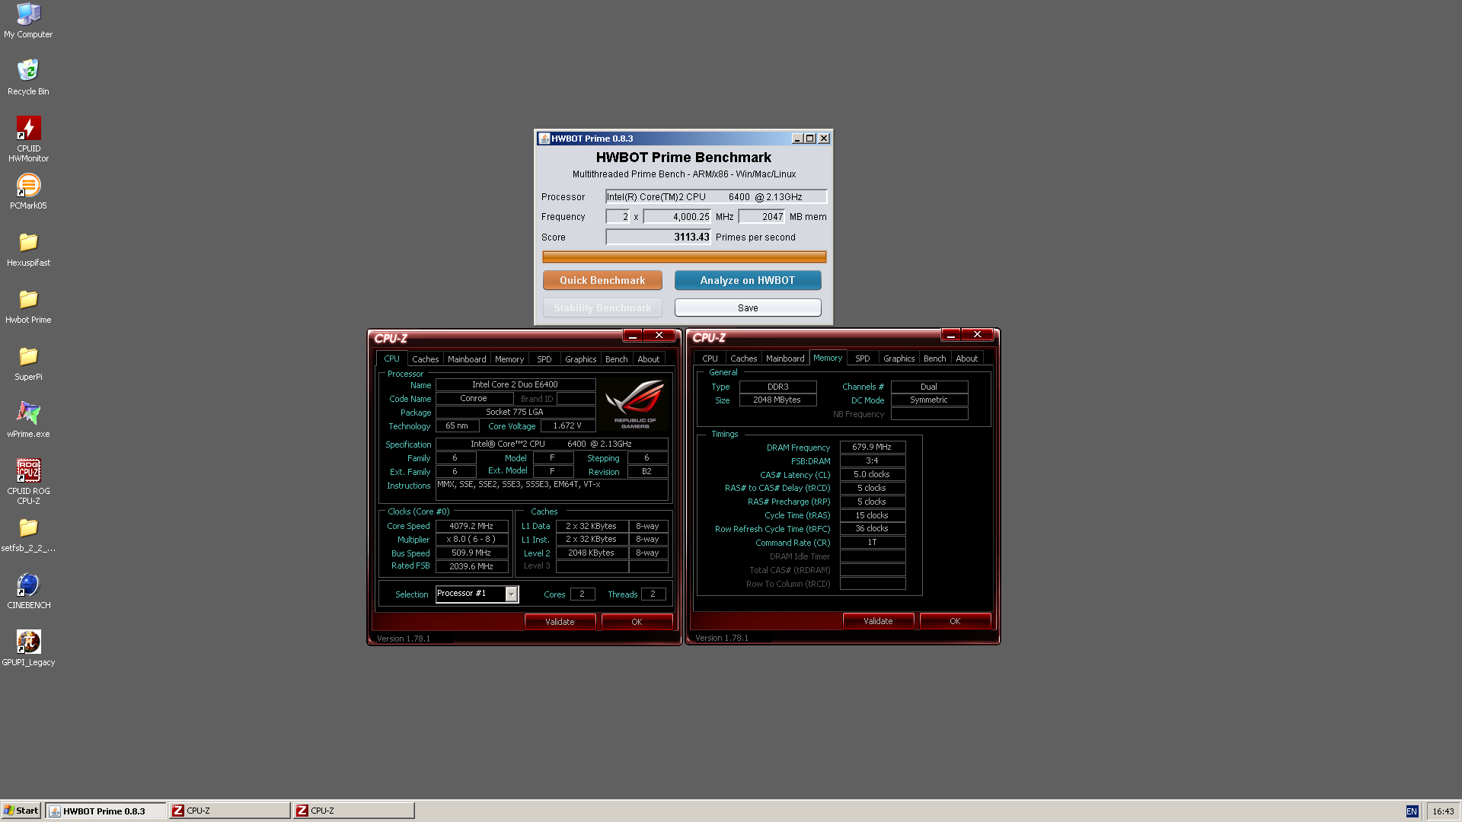Image resolution: width=1462 pixels, height=822 pixels.
Task: Click the Stability Benchmark button
Action: pos(602,307)
